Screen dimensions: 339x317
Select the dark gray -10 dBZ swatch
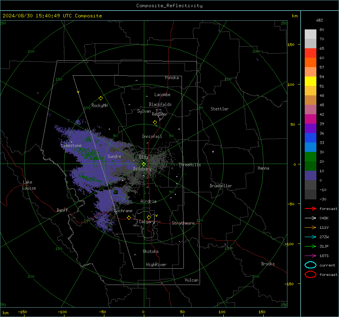click(310, 194)
